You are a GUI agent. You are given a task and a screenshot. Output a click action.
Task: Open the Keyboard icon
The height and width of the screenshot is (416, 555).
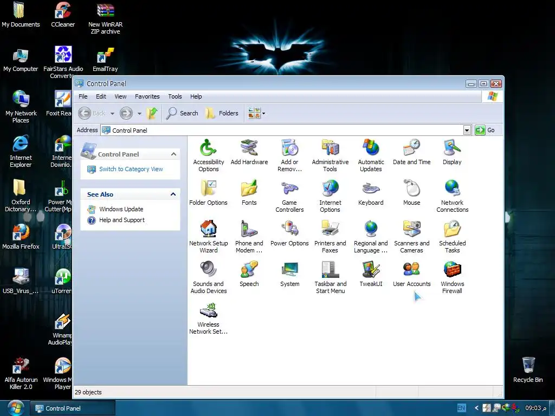pos(371,193)
